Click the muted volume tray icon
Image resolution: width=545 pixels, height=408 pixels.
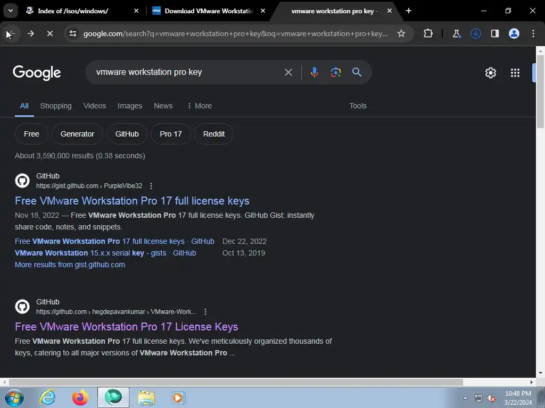tap(491, 398)
